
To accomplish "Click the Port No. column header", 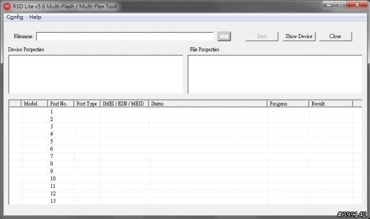I will [x=61, y=104].
